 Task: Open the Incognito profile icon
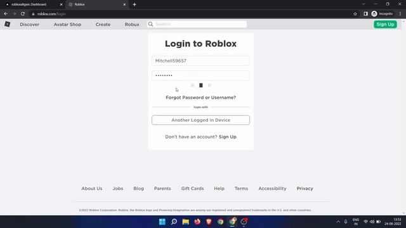pos(382,14)
